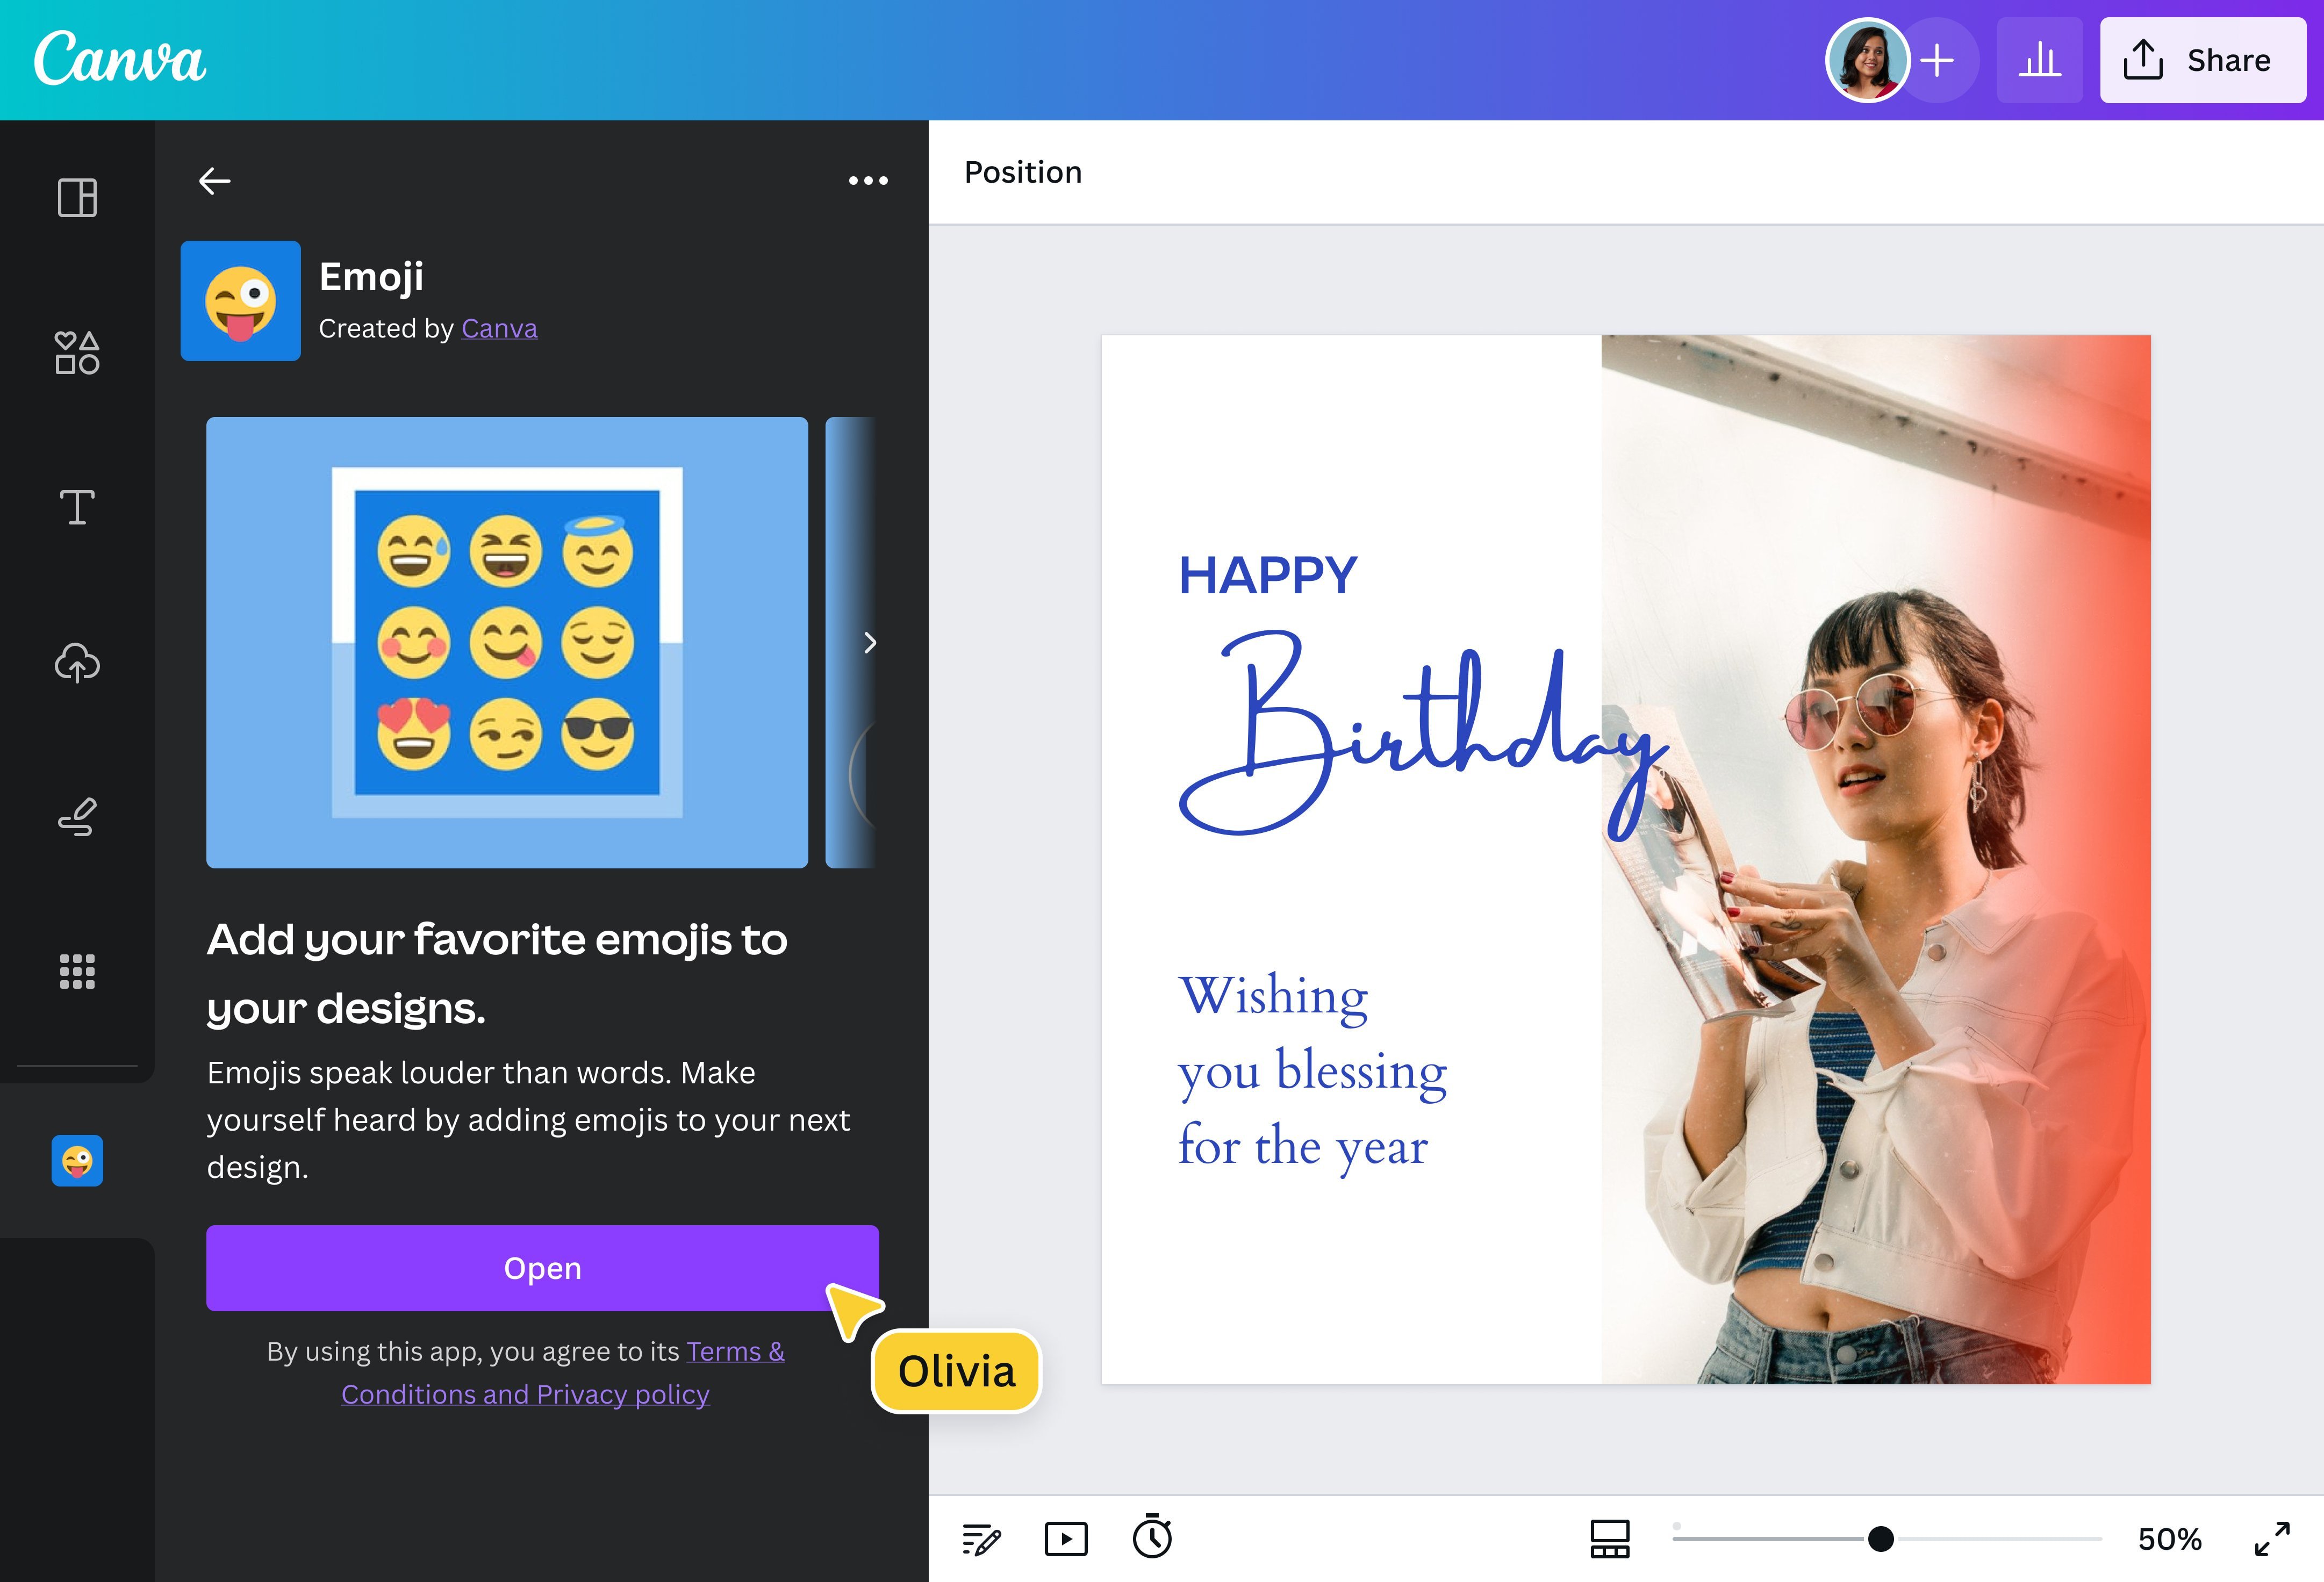Select the Text tool in sidebar
2324x1582 pixels.
pyautogui.click(x=78, y=508)
